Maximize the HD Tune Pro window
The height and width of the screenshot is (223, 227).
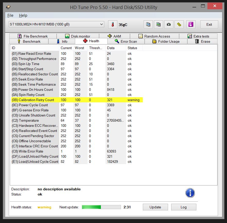coord(203,6)
